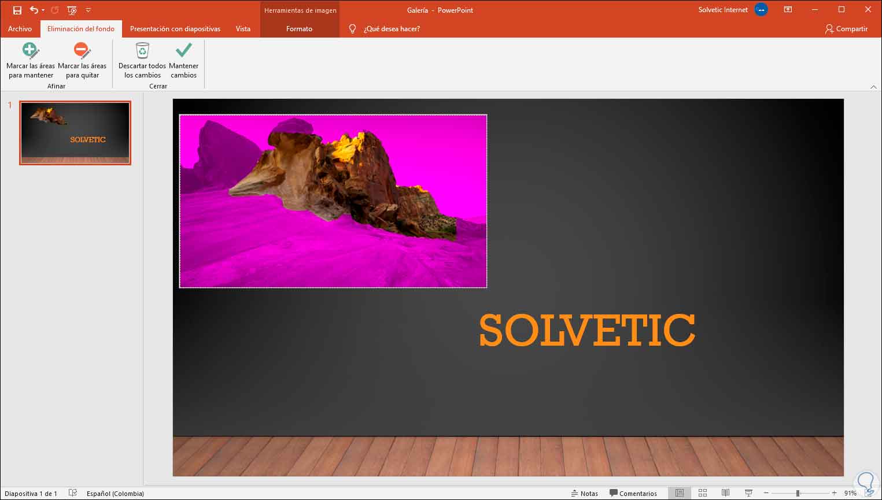Click the zoom slider handle
882x500 pixels.
click(x=798, y=493)
